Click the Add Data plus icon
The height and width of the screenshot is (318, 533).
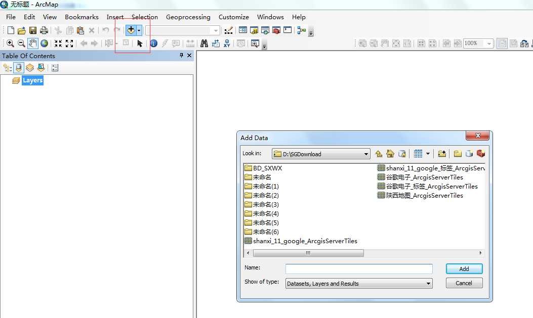[x=131, y=30]
